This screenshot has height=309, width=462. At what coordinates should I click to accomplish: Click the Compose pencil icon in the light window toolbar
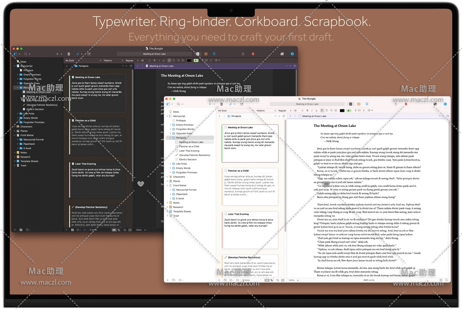[242, 104]
